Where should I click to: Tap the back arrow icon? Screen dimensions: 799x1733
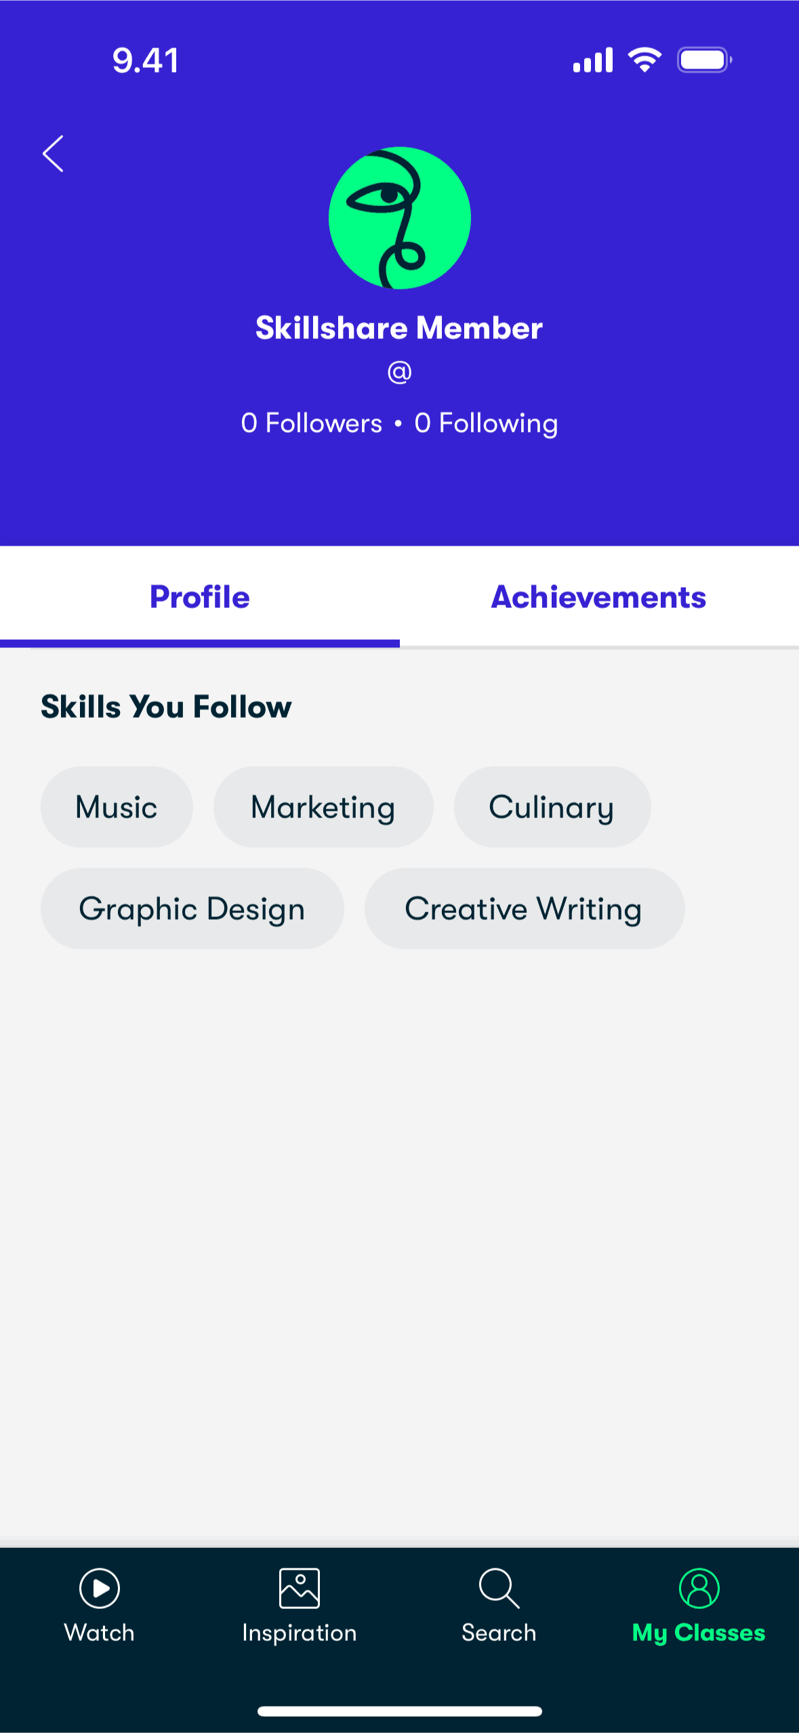pyautogui.click(x=53, y=153)
